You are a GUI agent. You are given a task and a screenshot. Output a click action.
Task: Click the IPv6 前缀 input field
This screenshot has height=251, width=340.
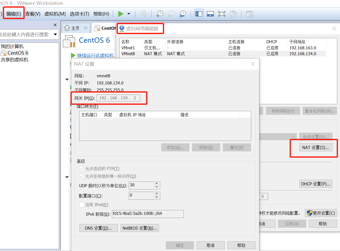coord(148,214)
